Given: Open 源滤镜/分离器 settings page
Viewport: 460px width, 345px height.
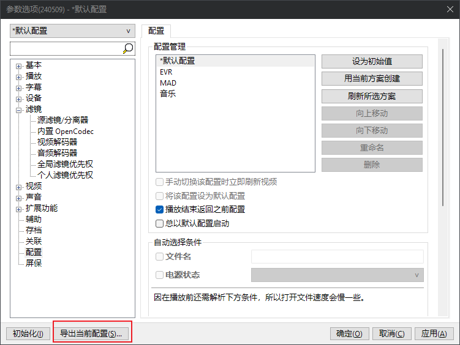Looking at the screenshot, I should pos(62,120).
